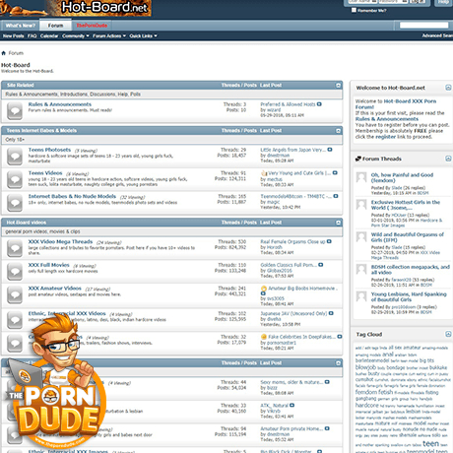Screen dimensions: 453x453
Task: Go to last post Golden Classics Full
Action: point(321,265)
